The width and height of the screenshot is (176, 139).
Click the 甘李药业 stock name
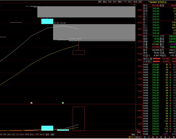(x=162, y=2)
